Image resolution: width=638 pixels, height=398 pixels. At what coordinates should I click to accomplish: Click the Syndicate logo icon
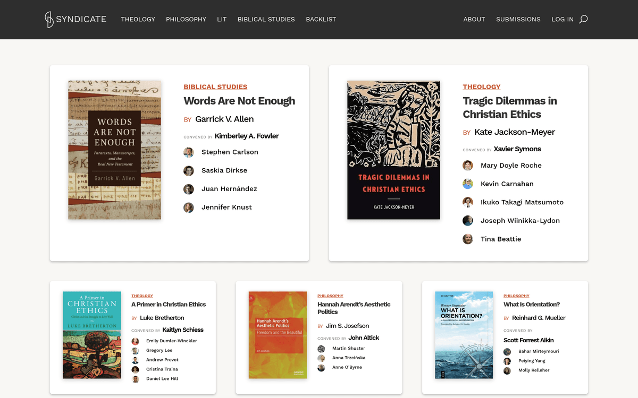[x=49, y=19]
